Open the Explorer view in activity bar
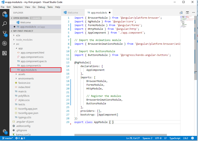Screen dimensions: 198x141 [x=5, y=14]
